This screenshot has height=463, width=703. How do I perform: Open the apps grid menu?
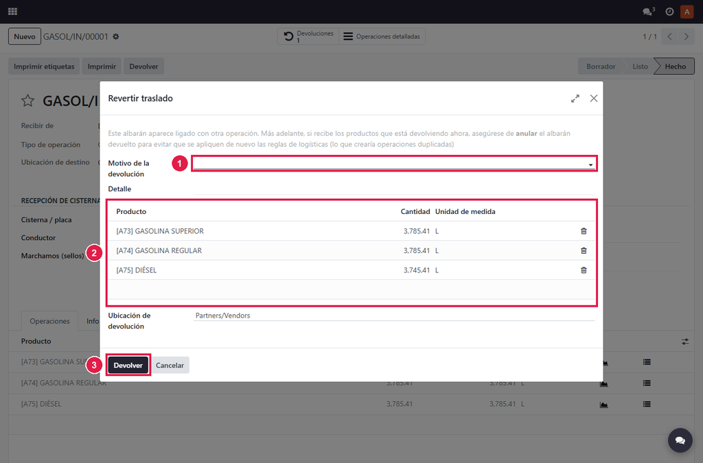pos(12,12)
